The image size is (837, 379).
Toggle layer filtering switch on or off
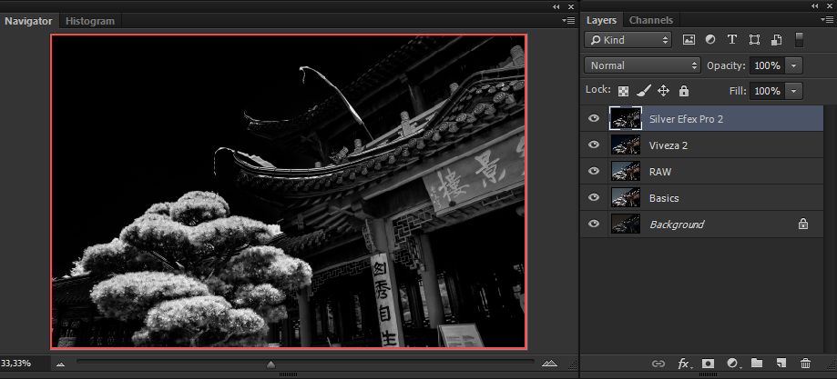tap(799, 39)
